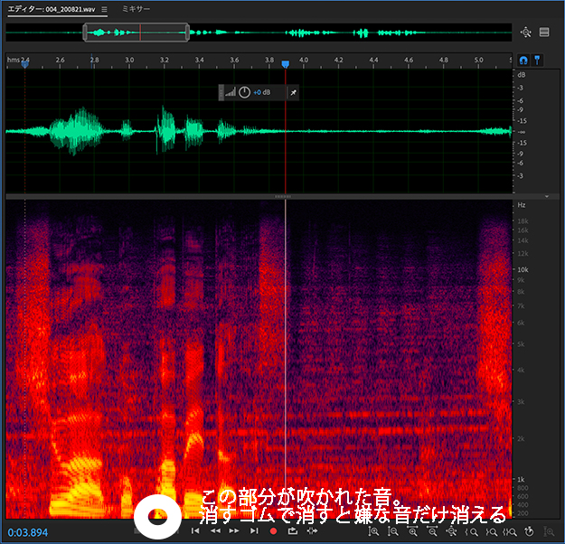
Task: Click the skip selection icon
Action: pyautogui.click(x=313, y=531)
